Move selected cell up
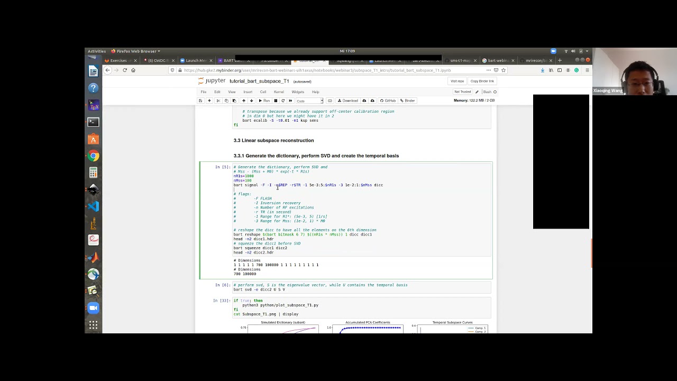 [x=243, y=101]
